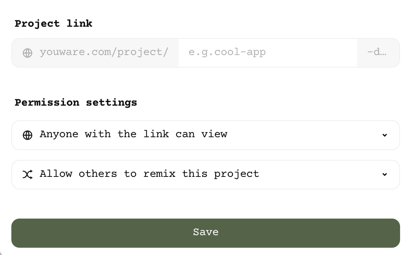This screenshot has width=409, height=255.
Task: Click the globe icon beside youware.com/project/
Action: [28, 53]
